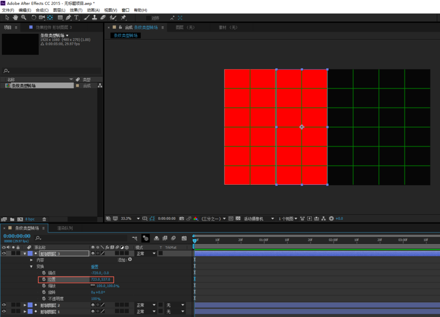
Task: Expand the 形状图层 1 layer
Action: (x=25, y=312)
